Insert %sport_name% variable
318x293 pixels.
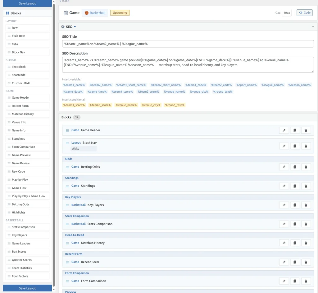click(x=246, y=85)
